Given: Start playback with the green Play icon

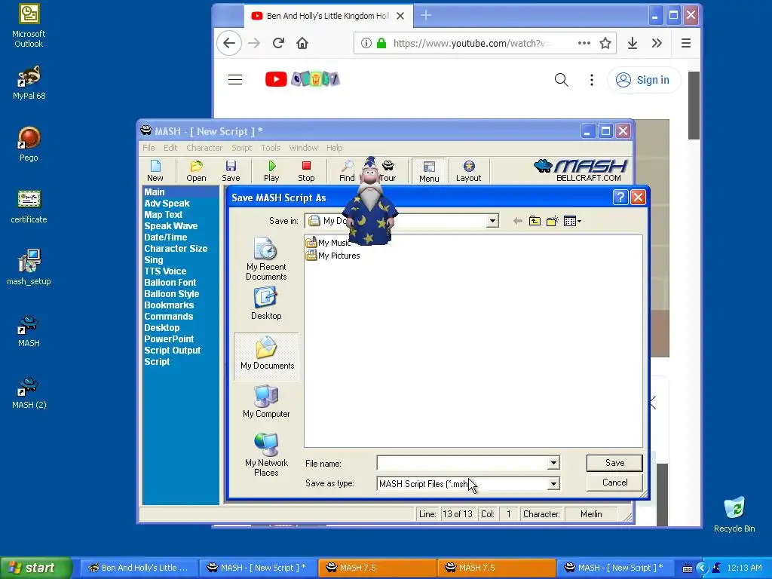Looking at the screenshot, I should tap(271, 171).
